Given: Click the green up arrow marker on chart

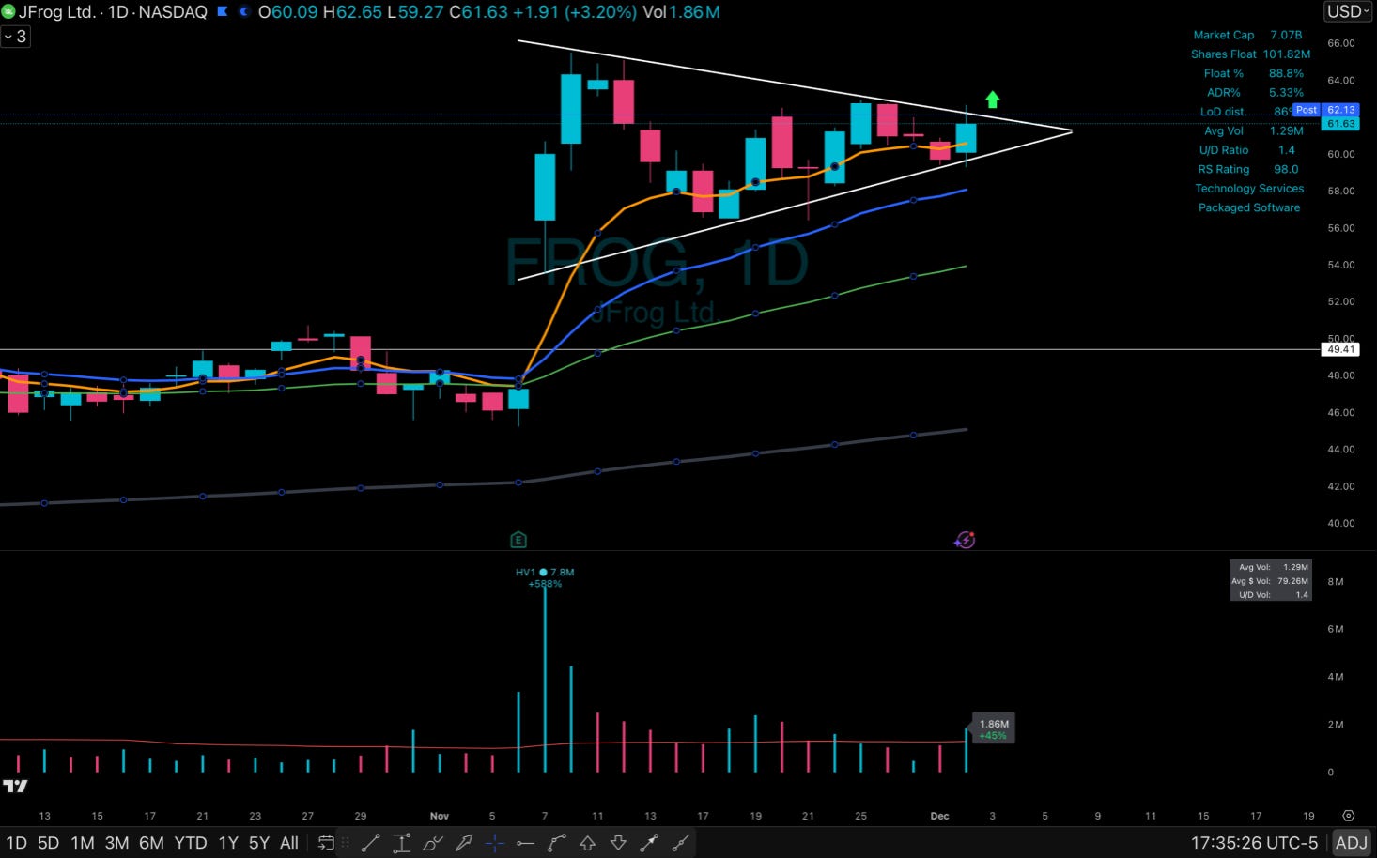Looking at the screenshot, I should 993,99.
